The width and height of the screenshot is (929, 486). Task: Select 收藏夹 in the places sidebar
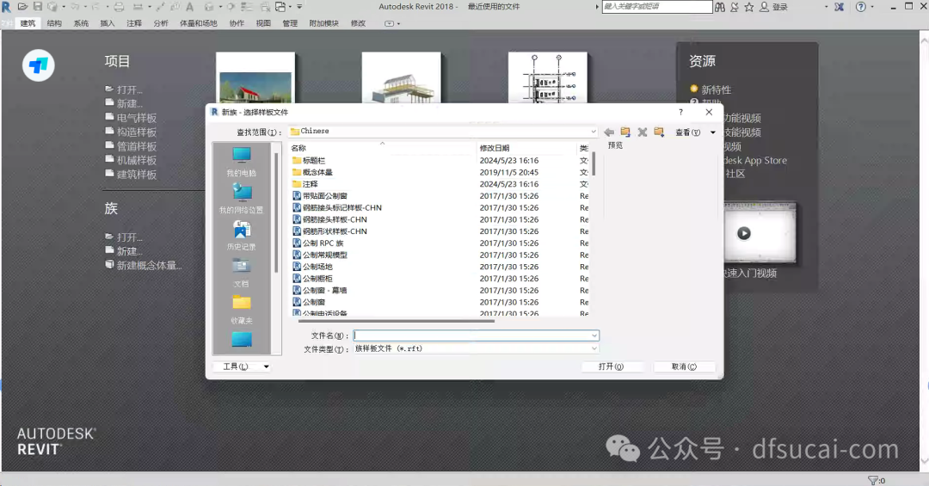click(x=241, y=310)
